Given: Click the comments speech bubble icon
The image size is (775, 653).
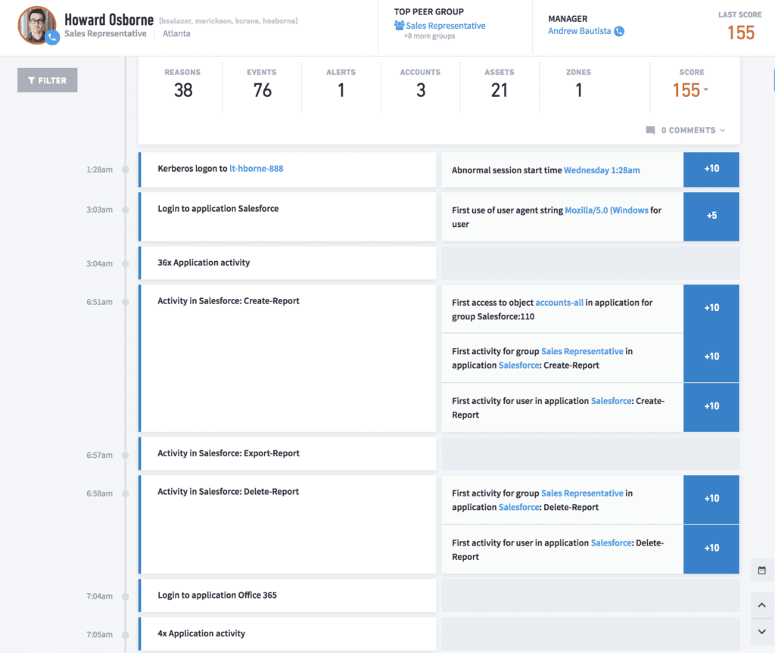Looking at the screenshot, I should (x=650, y=130).
